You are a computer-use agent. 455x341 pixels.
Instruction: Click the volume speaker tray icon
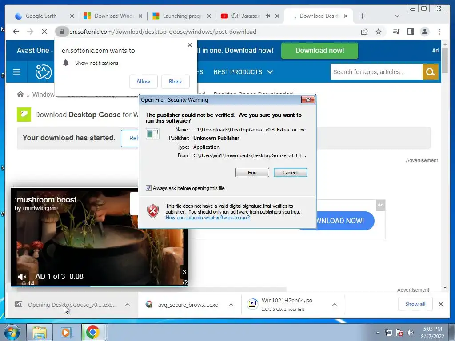point(410,333)
